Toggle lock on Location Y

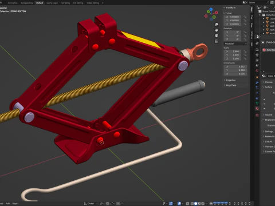245,21
